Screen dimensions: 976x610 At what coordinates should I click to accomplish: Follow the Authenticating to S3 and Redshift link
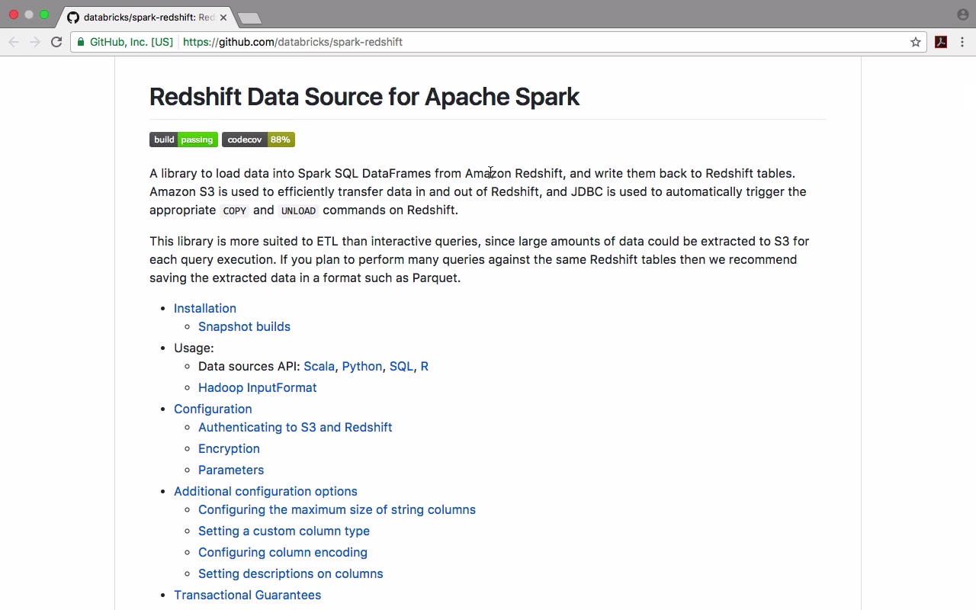[295, 427]
